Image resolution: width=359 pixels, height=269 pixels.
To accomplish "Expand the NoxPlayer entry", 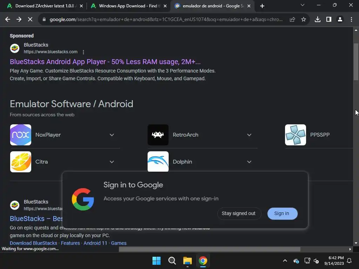I will pyautogui.click(x=112, y=135).
